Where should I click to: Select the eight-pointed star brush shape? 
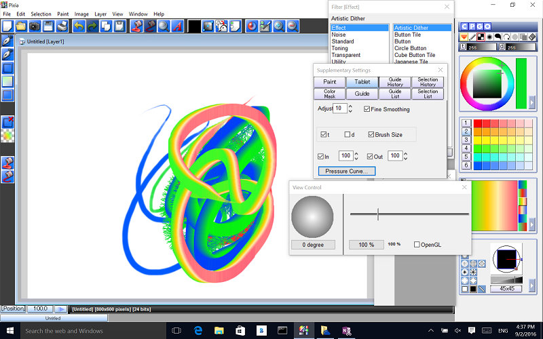click(473, 273)
